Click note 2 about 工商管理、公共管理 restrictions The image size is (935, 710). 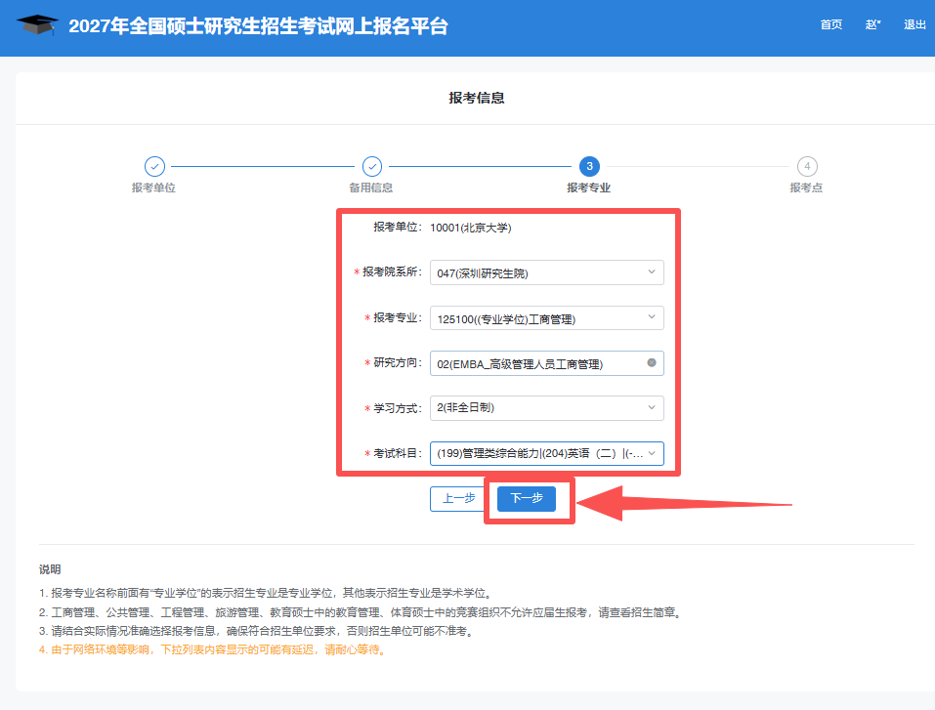[361, 612]
